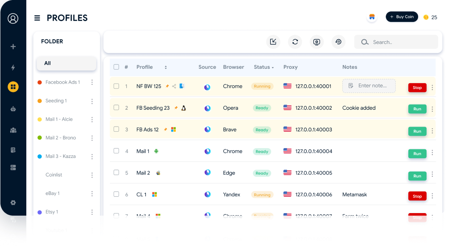The width and height of the screenshot is (449, 246).
Task: Click the Enter note field for NF BW 125
Action: (x=368, y=86)
